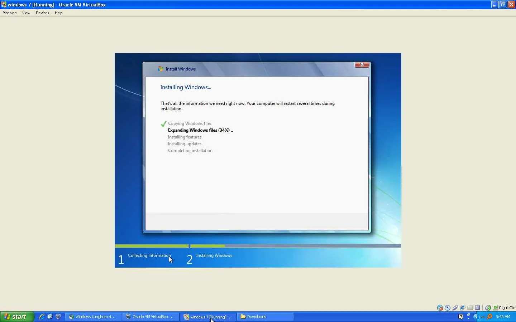The width and height of the screenshot is (516, 322).
Task: Open the View menu
Action: [x=26, y=13]
